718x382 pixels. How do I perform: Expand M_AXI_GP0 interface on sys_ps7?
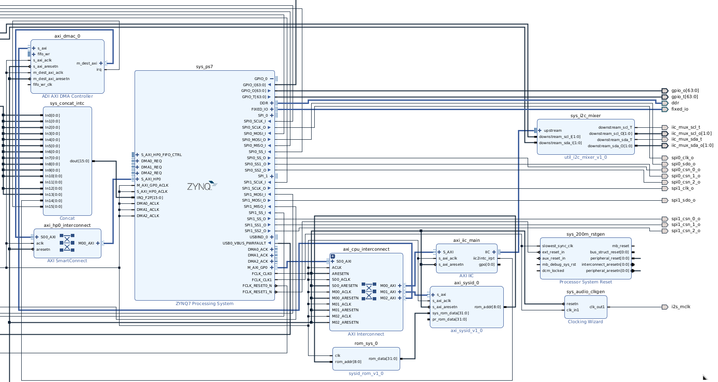(272, 267)
